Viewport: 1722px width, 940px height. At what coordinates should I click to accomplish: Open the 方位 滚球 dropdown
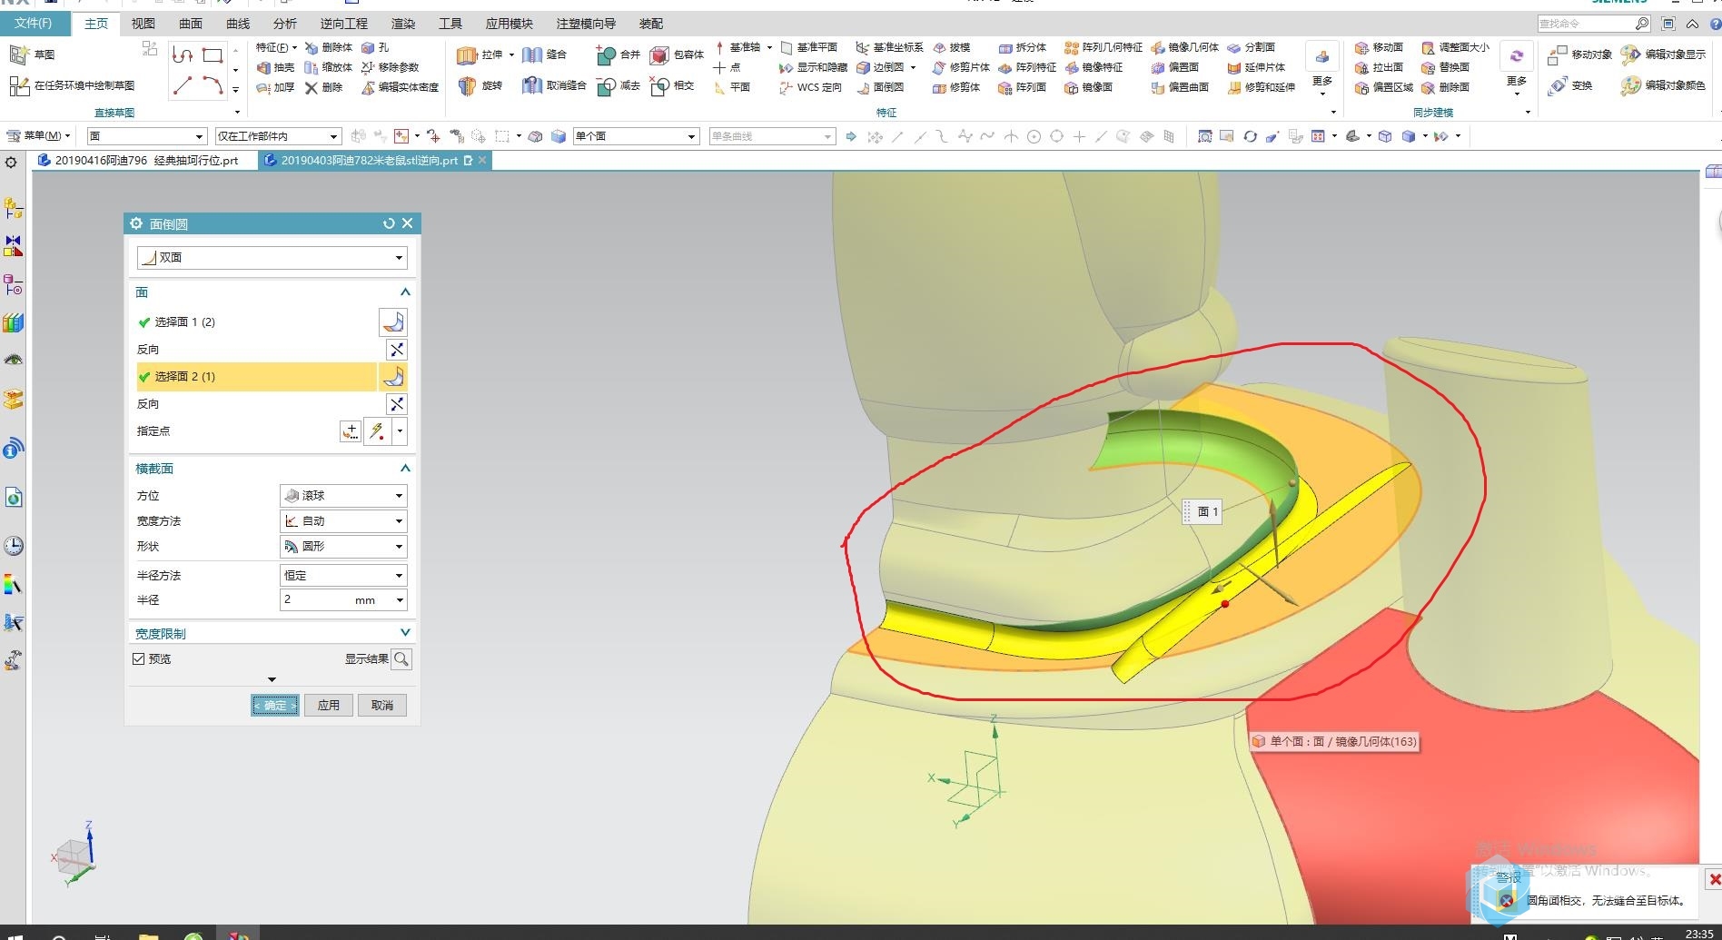point(343,495)
